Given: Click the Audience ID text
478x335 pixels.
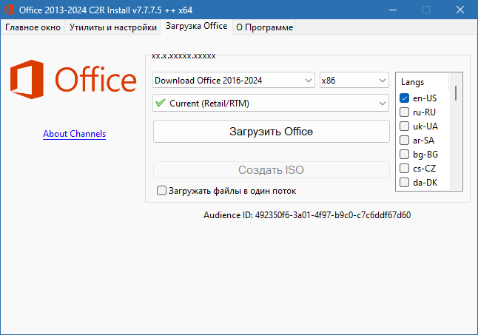Looking at the screenshot, I should coord(307,215).
